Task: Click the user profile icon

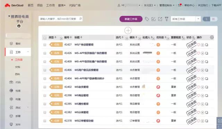Action: pos(119,6)
